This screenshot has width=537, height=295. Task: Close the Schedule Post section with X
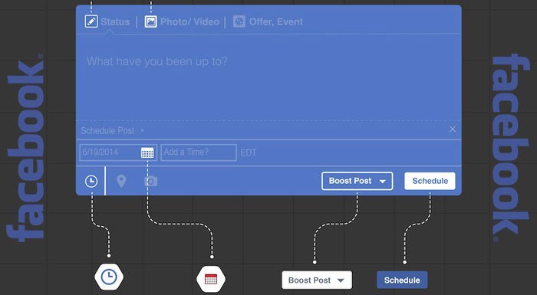pyautogui.click(x=453, y=129)
